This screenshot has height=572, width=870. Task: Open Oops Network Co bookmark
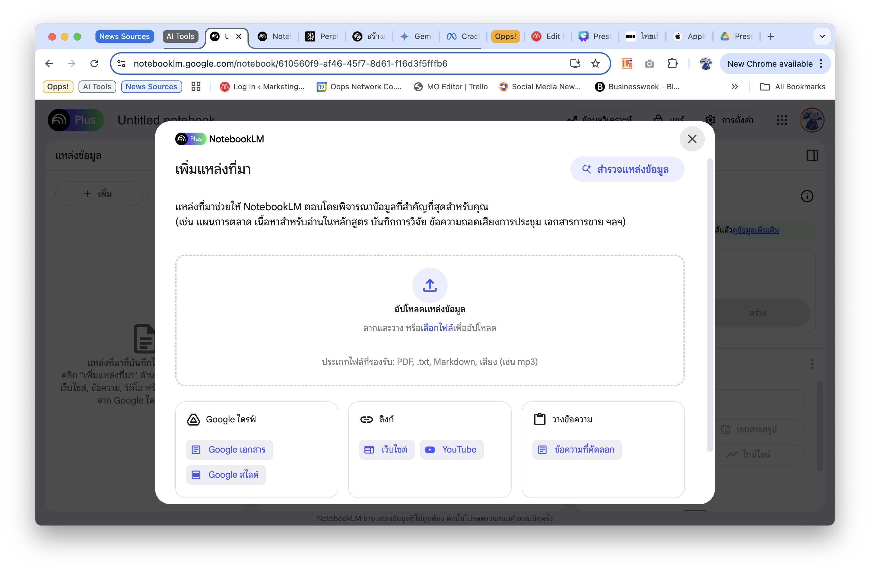point(359,87)
